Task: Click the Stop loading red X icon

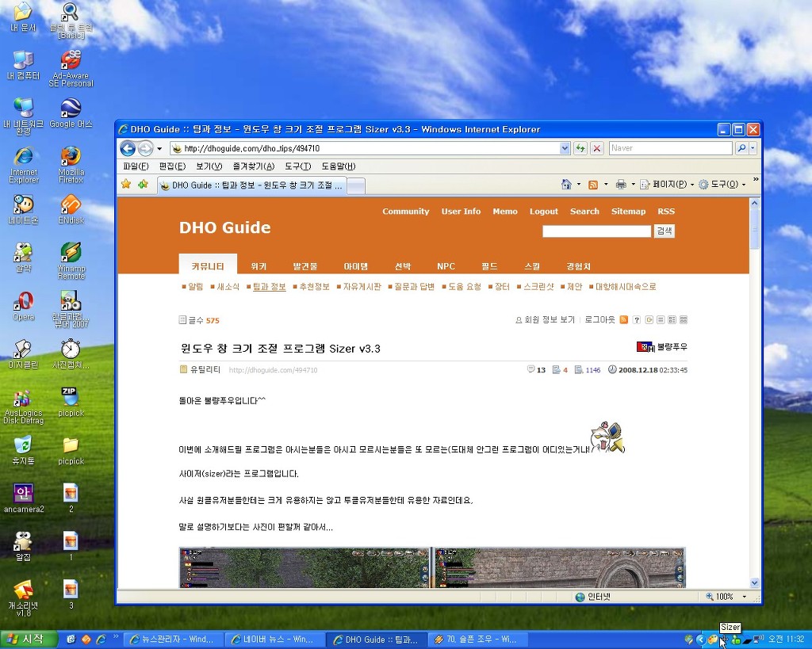Action: click(597, 148)
